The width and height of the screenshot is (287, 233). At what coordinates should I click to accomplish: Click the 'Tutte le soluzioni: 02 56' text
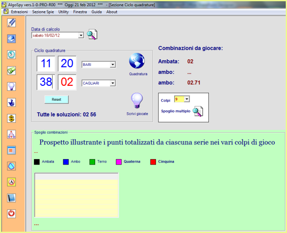67,114
